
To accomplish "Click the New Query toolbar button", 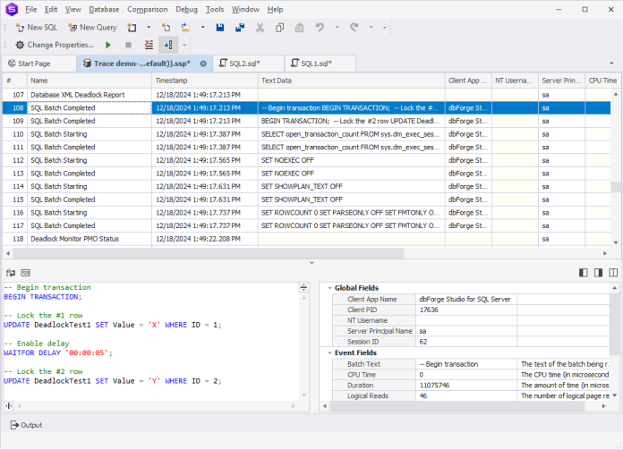I will click(x=92, y=27).
